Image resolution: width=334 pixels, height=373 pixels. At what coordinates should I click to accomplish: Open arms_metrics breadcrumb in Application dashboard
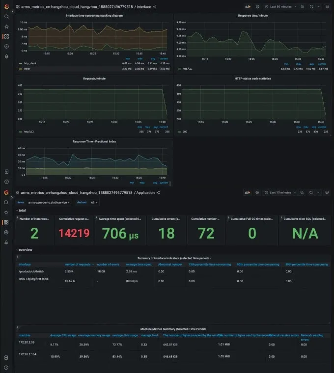pyautogui.click(x=77, y=192)
